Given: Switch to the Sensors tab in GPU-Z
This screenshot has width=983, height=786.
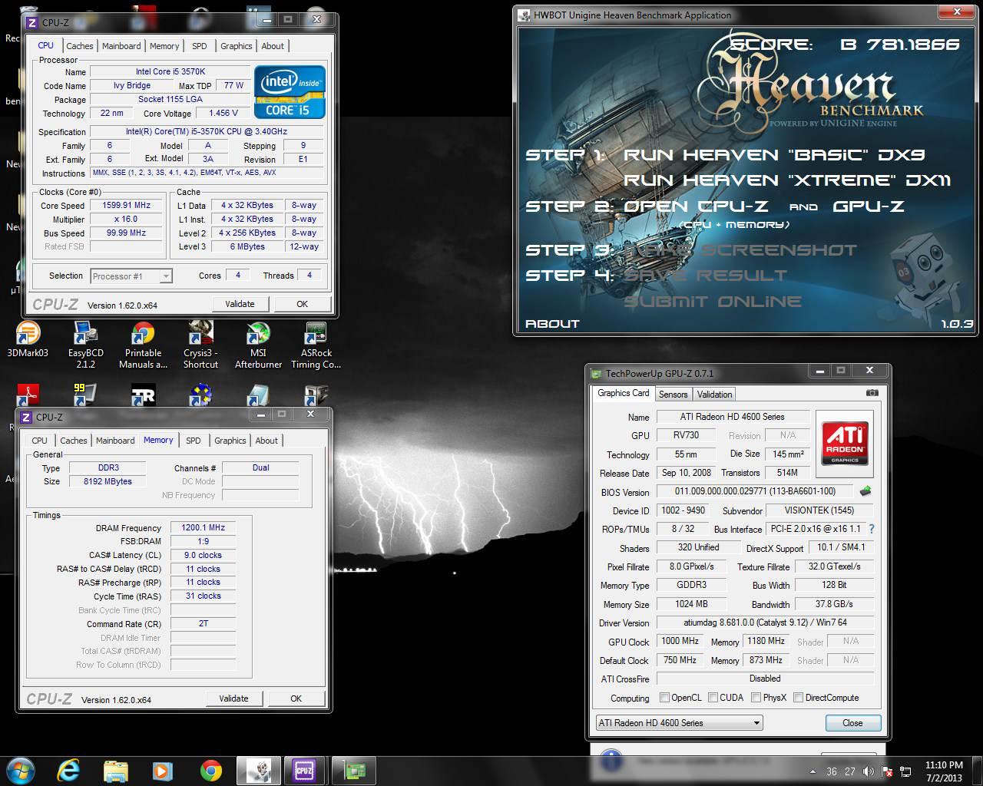Looking at the screenshot, I should pyautogui.click(x=674, y=395).
